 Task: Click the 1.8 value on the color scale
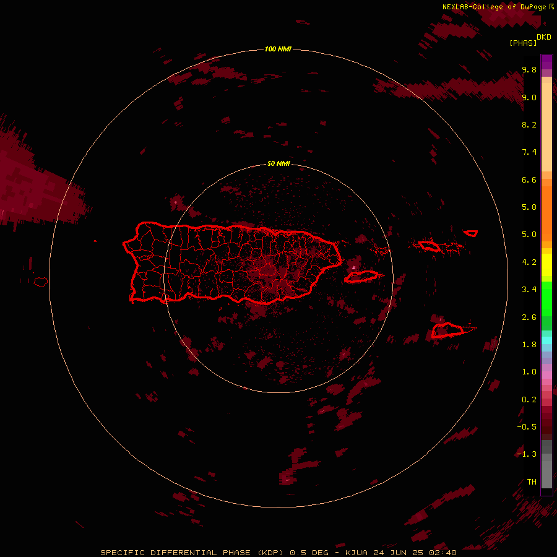click(529, 345)
